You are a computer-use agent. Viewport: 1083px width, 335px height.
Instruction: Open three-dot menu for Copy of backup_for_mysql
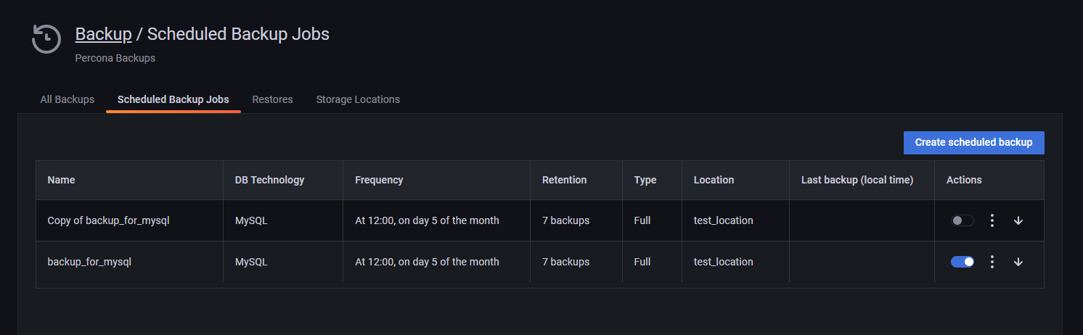click(x=992, y=220)
